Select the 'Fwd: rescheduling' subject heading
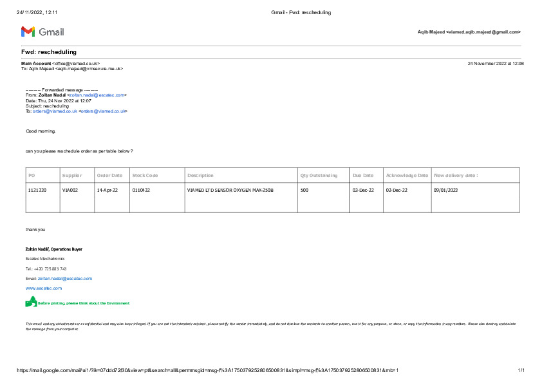The width and height of the screenshot is (542, 383). point(48,52)
